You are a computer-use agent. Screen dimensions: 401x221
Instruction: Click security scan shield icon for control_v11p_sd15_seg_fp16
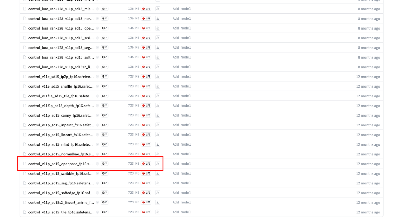click(97, 183)
